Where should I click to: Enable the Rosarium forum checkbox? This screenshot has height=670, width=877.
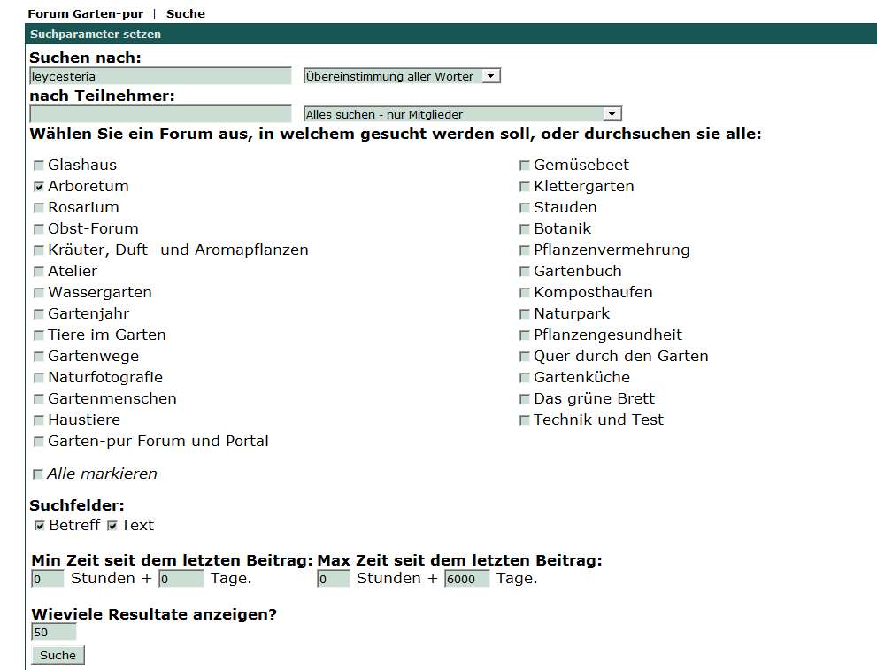pos(38,208)
